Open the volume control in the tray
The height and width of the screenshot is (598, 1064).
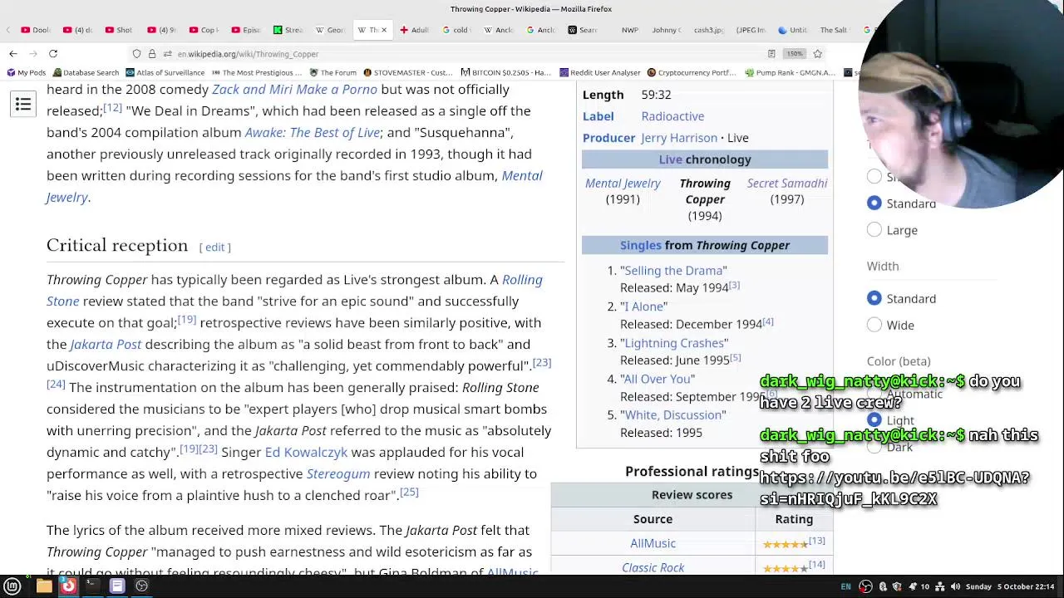tap(955, 586)
